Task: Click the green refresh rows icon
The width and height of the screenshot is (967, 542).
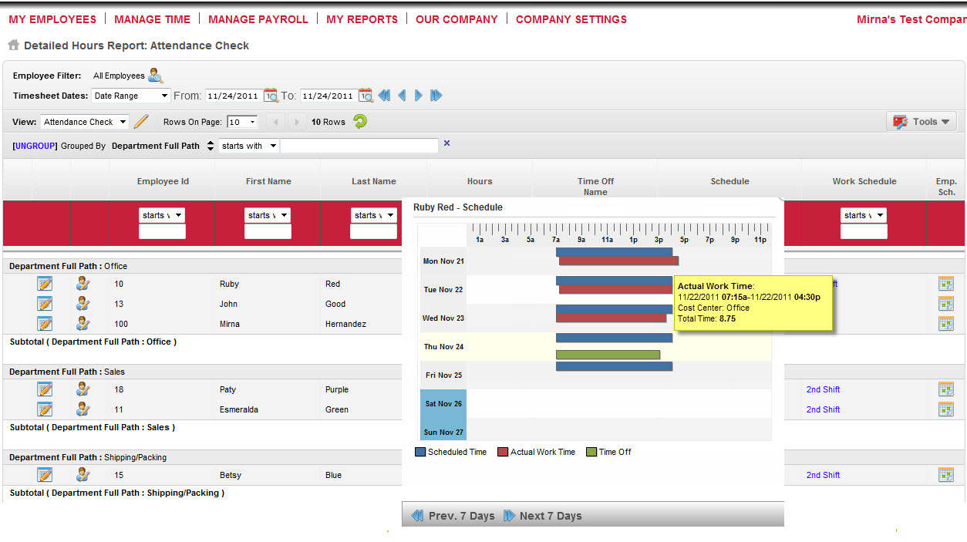Action: 360,122
